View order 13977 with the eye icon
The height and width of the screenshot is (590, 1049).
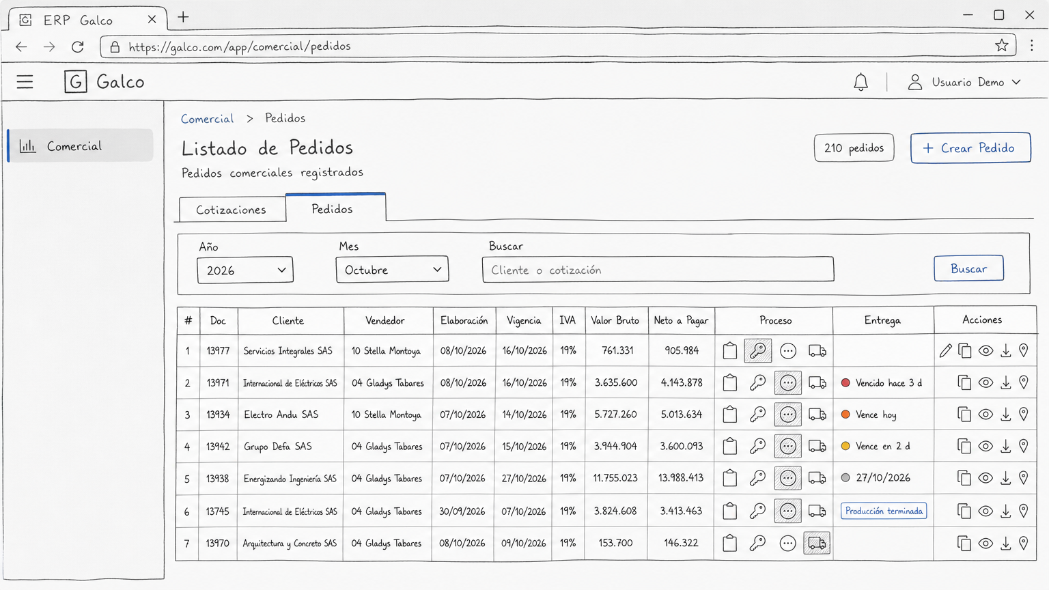[985, 351]
